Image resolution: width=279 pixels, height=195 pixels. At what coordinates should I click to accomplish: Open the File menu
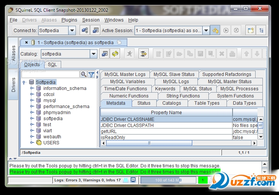point(14,20)
